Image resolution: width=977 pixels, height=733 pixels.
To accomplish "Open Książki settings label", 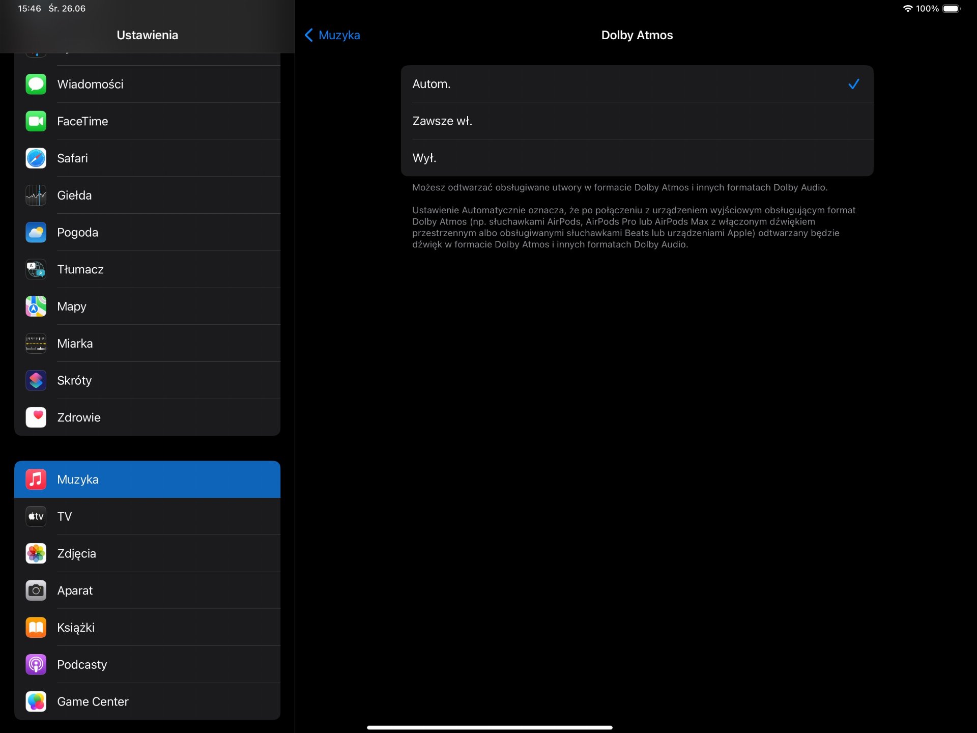I will tap(76, 628).
